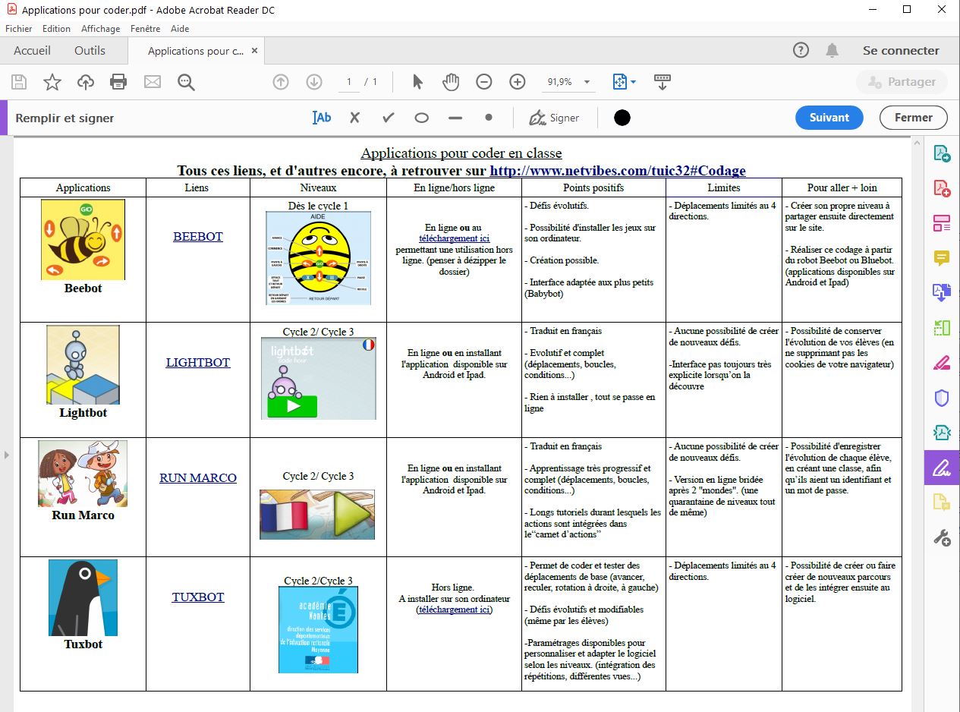Click the Tuxbot penguin image
Viewport: 960px width, 712px height.
pyautogui.click(x=83, y=598)
